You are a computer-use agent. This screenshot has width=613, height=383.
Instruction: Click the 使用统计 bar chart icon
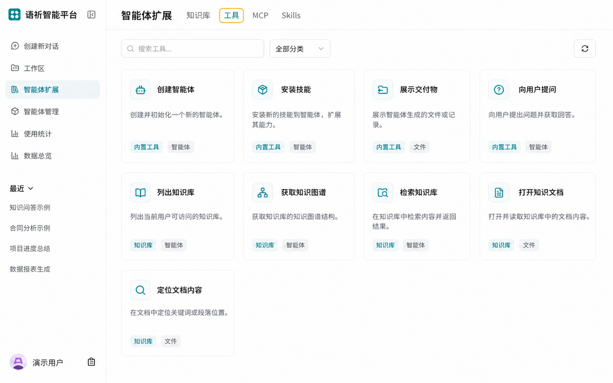coord(15,133)
